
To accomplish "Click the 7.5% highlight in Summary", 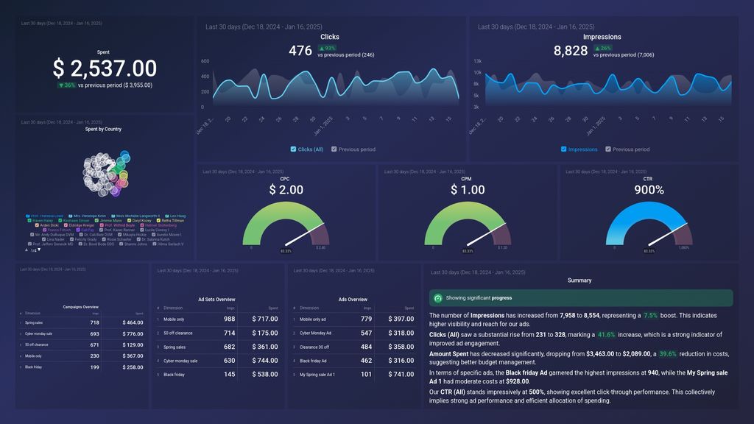I will click(x=650, y=315).
